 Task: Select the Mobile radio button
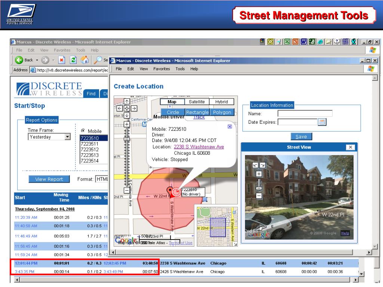coord(83,131)
